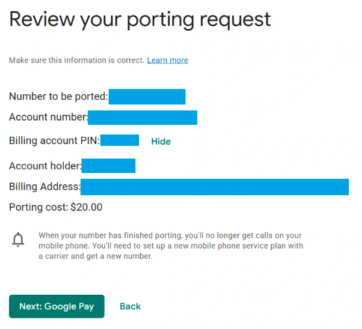362x329 pixels.
Task: Click the bell notification icon
Action: [18, 240]
